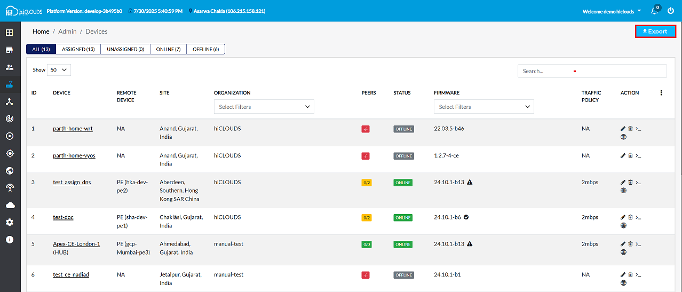682x292 pixels.
Task: Click into the Search input field
Action: pyautogui.click(x=591, y=71)
